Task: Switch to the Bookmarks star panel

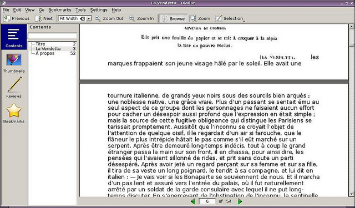Action: (x=14, y=113)
